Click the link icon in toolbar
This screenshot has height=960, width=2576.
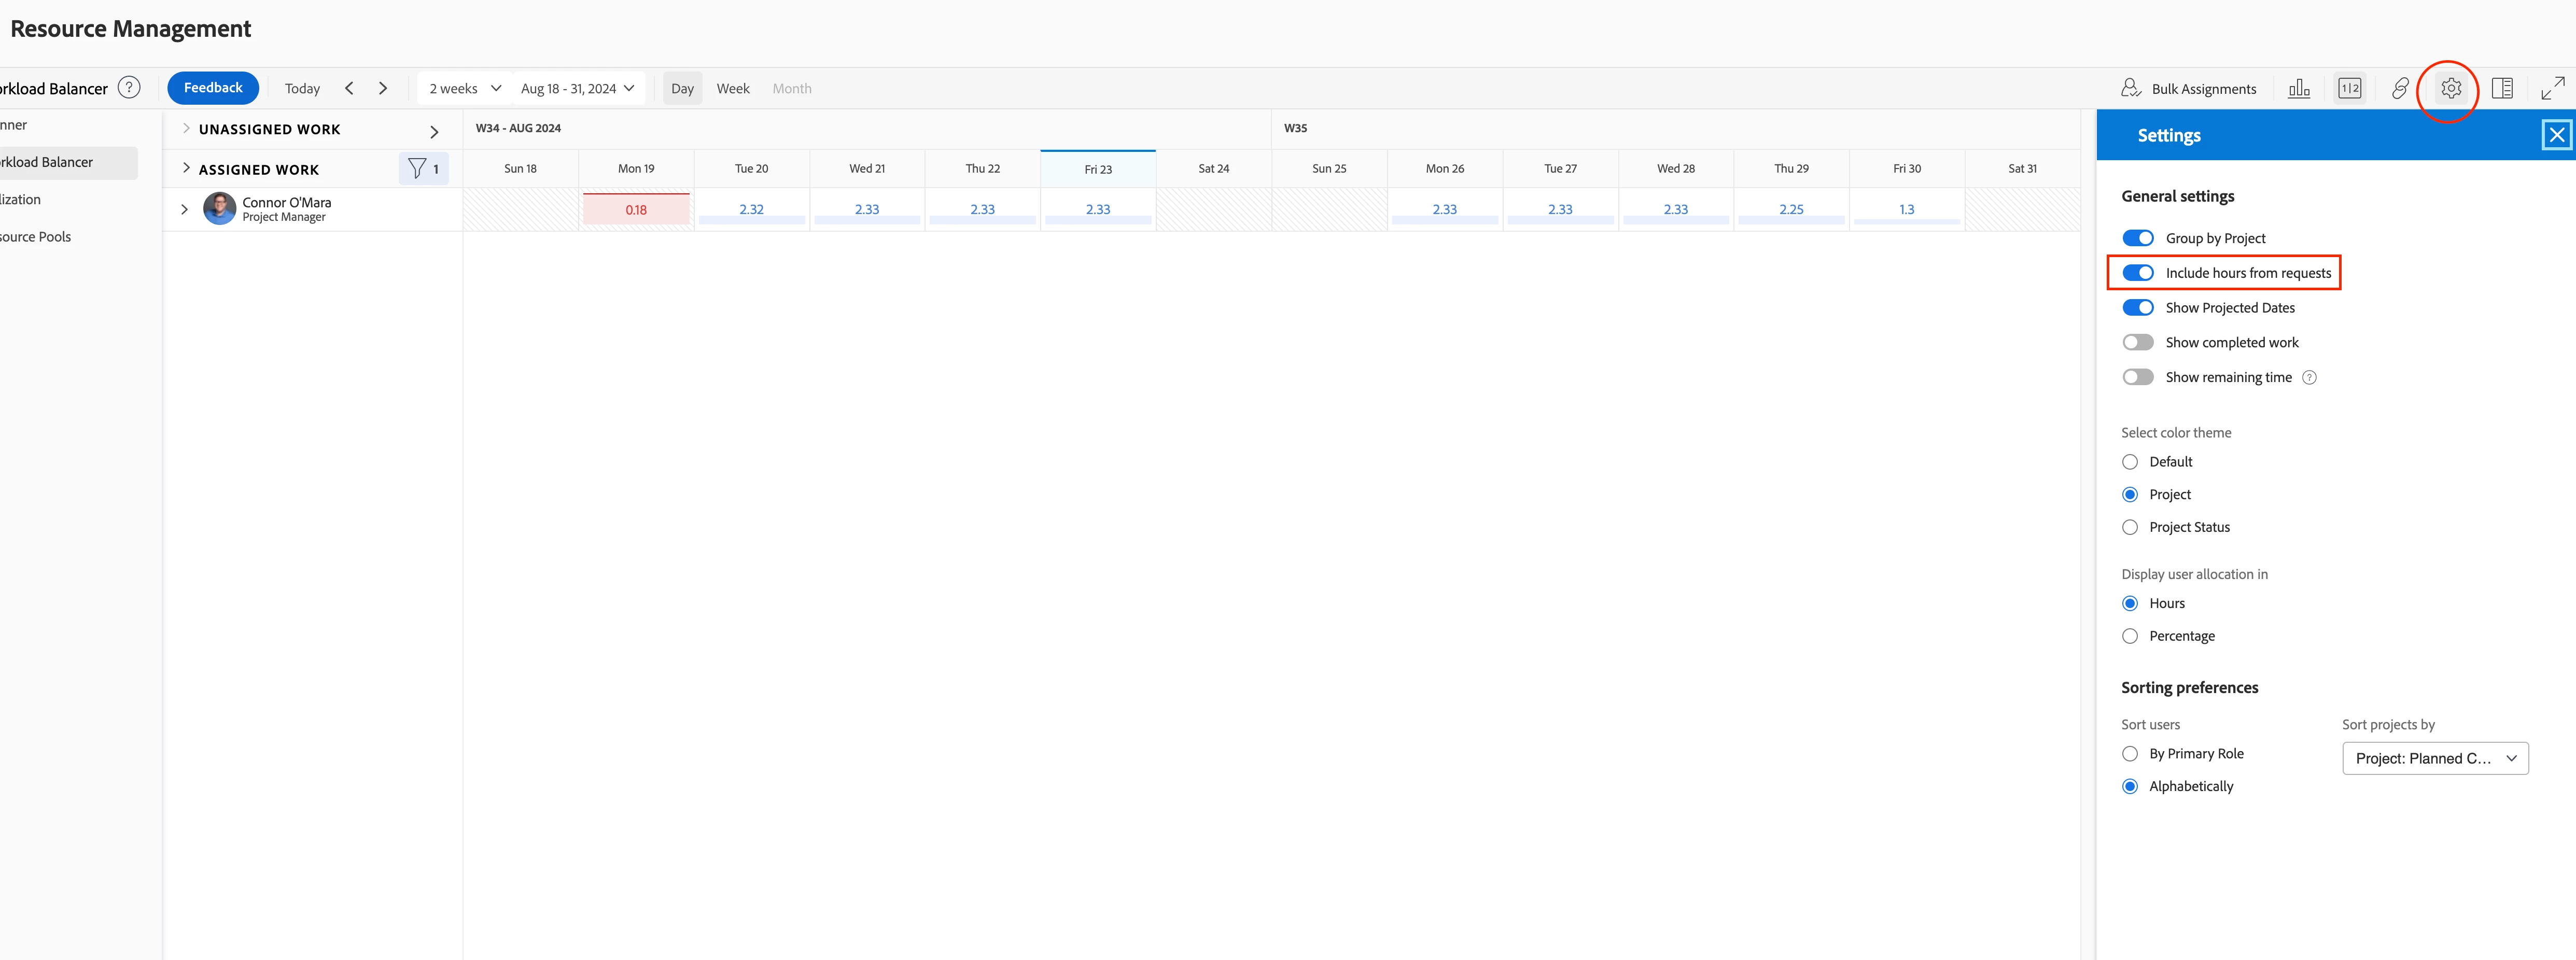click(2400, 89)
